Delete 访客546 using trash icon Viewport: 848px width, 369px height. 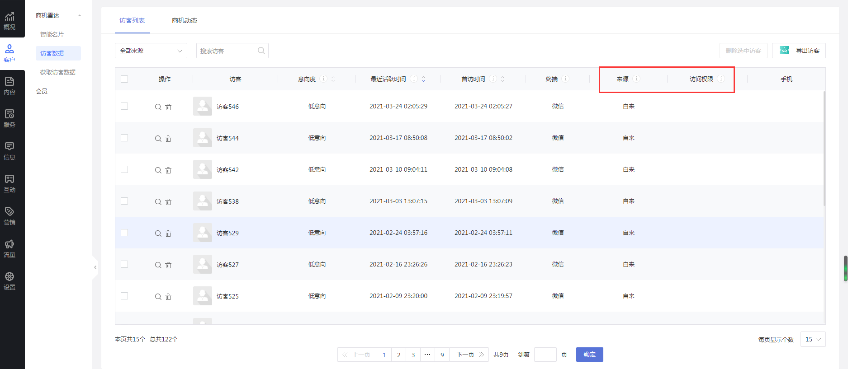(x=168, y=107)
